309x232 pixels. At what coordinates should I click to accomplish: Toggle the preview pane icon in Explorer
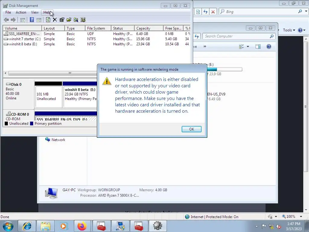point(258,47)
